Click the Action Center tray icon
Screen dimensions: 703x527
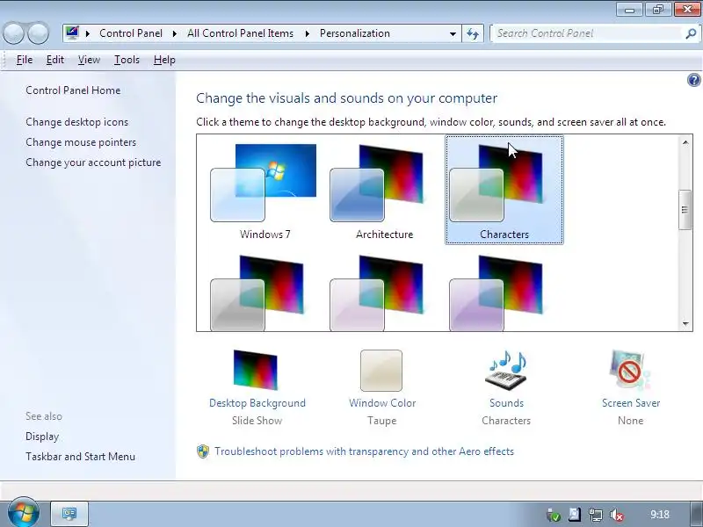click(575, 515)
